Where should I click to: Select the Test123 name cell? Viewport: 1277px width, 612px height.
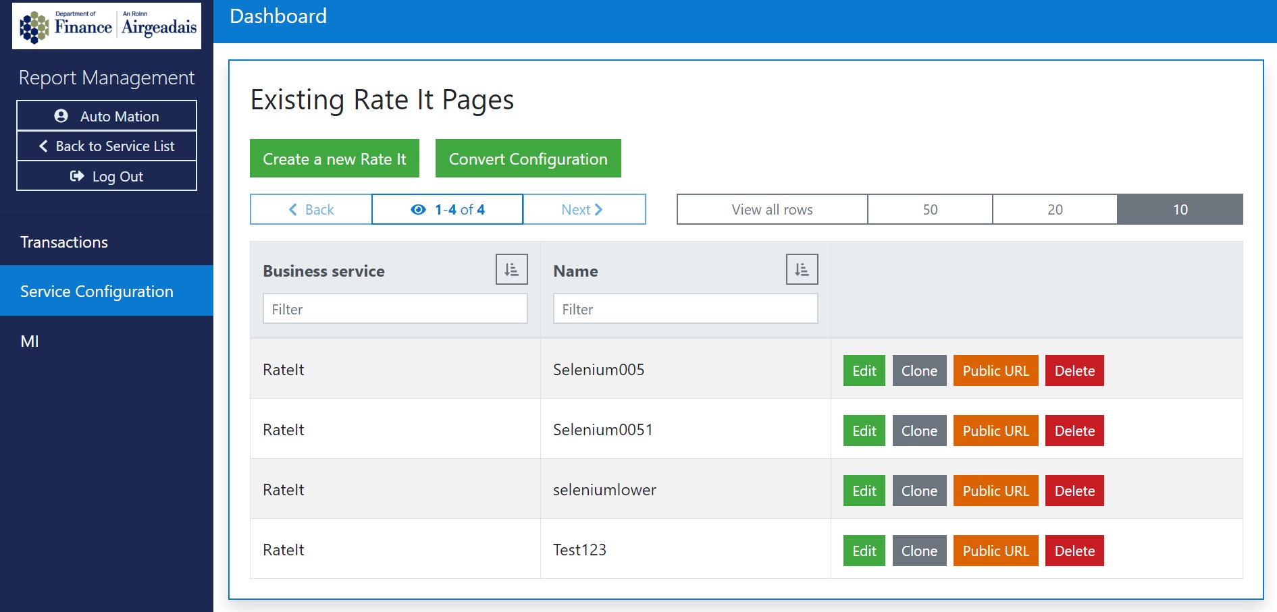pyautogui.click(x=685, y=549)
